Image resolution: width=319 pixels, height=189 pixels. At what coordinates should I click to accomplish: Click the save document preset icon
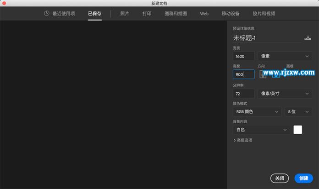click(308, 38)
